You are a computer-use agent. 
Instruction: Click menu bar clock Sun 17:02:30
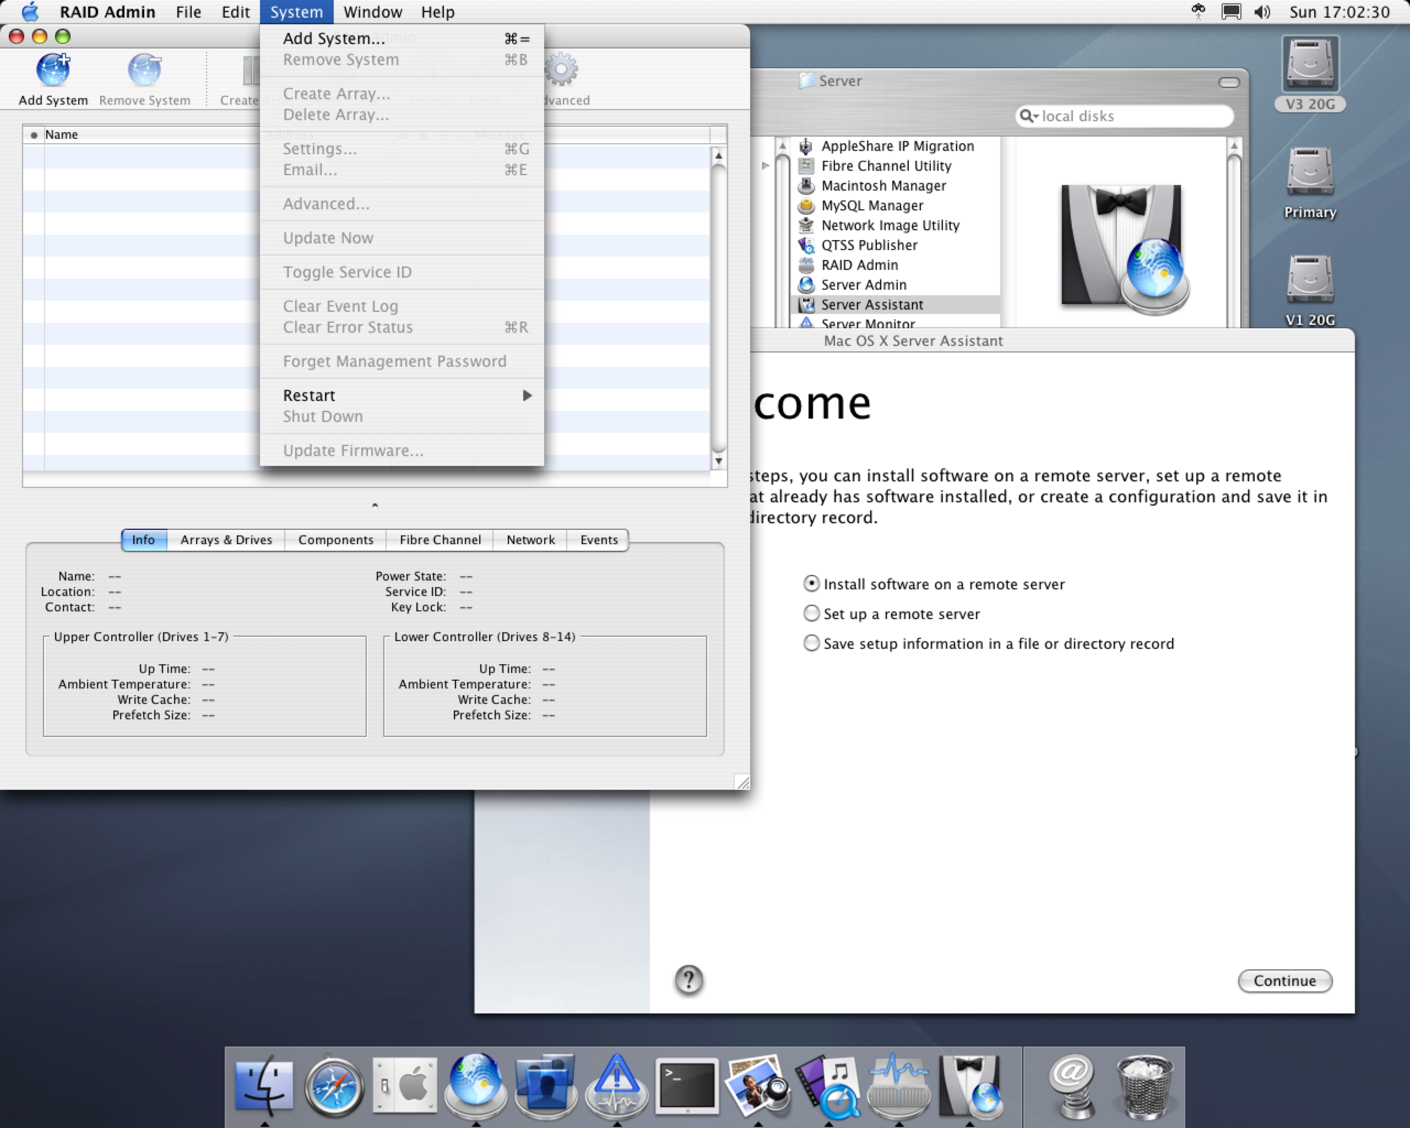[x=1339, y=12]
